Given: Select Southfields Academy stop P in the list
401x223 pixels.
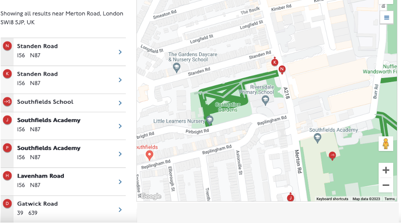Looking at the screenshot, I should [49, 148].
